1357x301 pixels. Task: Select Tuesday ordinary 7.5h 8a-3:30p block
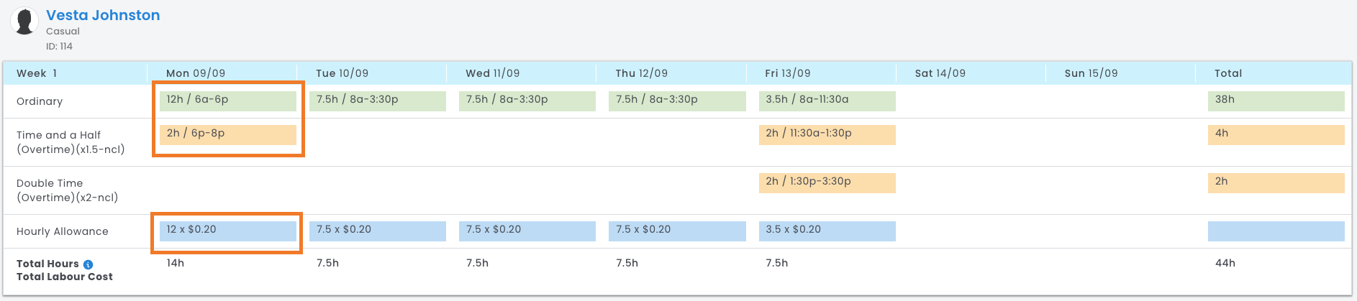click(x=377, y=101)
